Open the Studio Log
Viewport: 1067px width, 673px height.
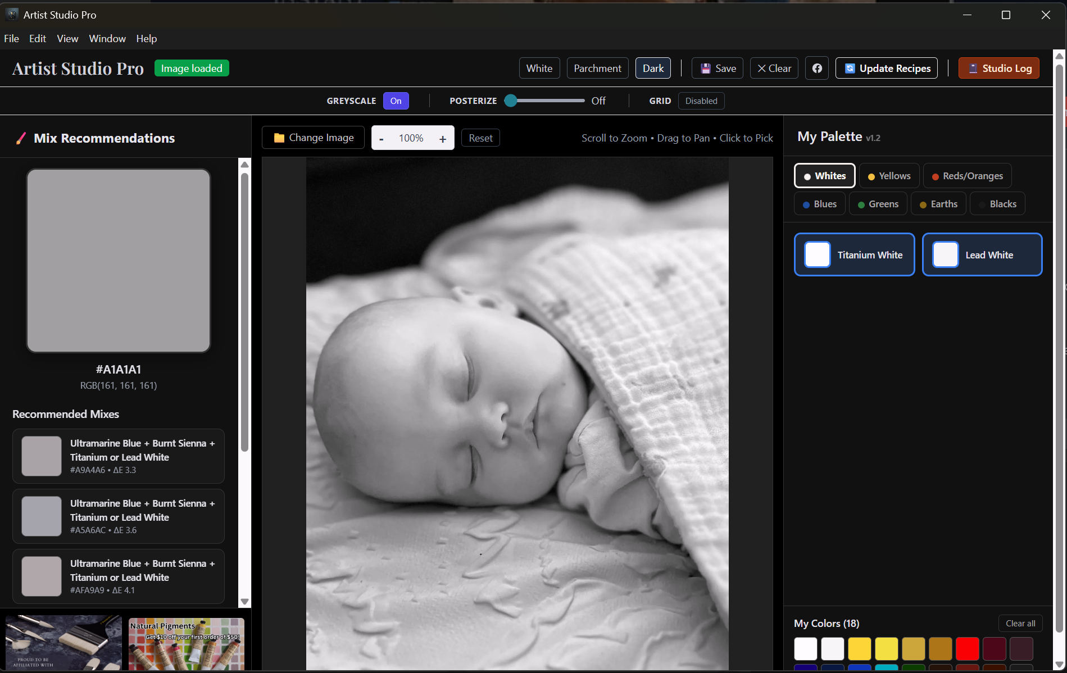click(x=999, y=69)
